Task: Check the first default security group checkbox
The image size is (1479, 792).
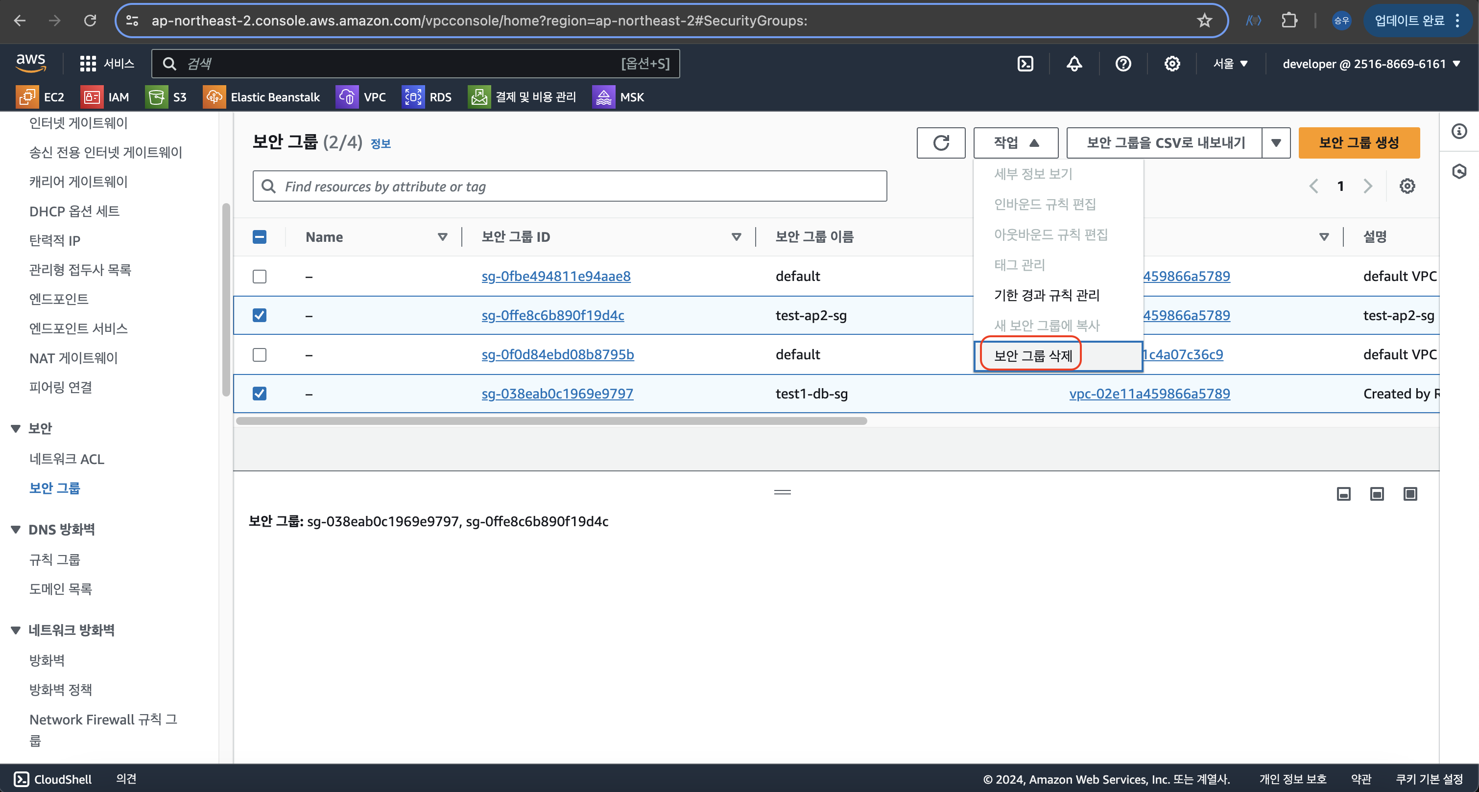Action: (x=260, y=276)
